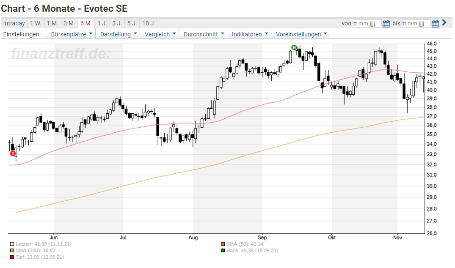This screenshot has width=455, height=268.
Task: Click the 'Sep' month axis label
Action: [x=262, y=238]
